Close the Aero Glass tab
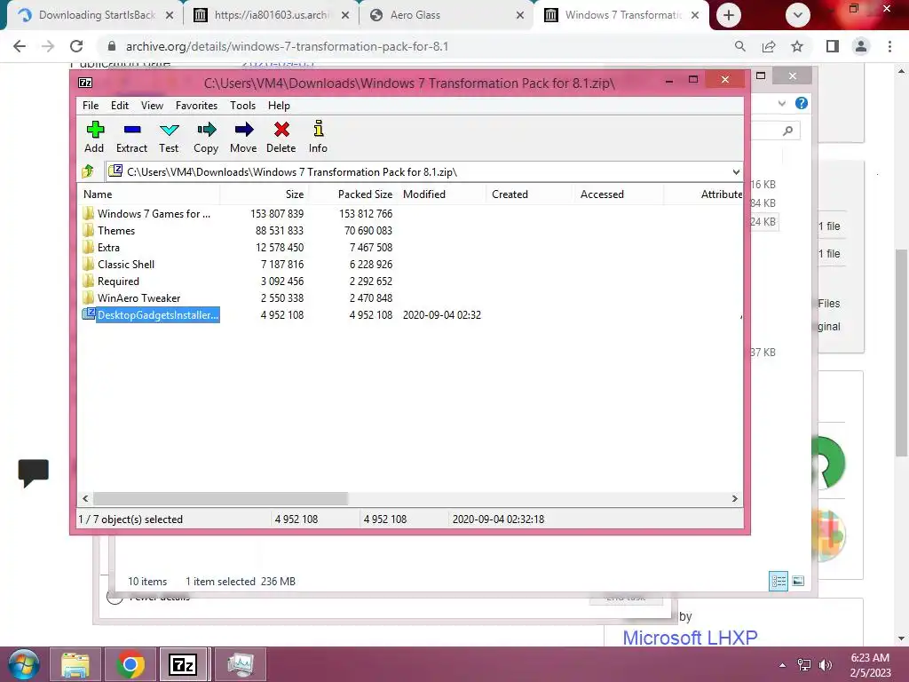 tap(520, 15)
